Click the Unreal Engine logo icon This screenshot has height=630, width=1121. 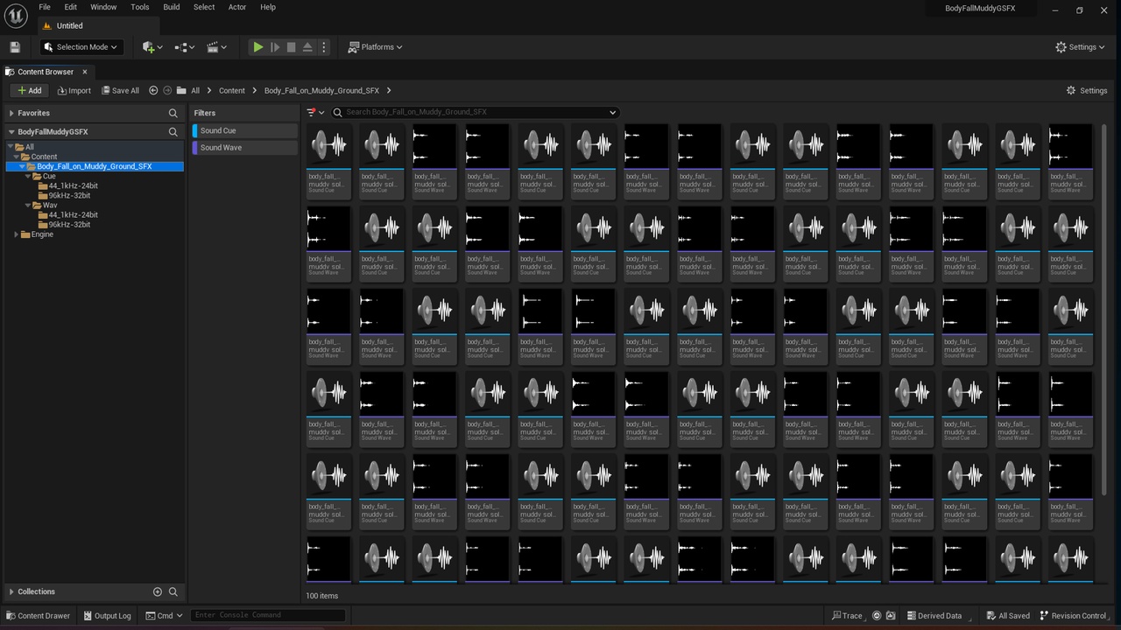pyautogui.click(x=16, y=15)
